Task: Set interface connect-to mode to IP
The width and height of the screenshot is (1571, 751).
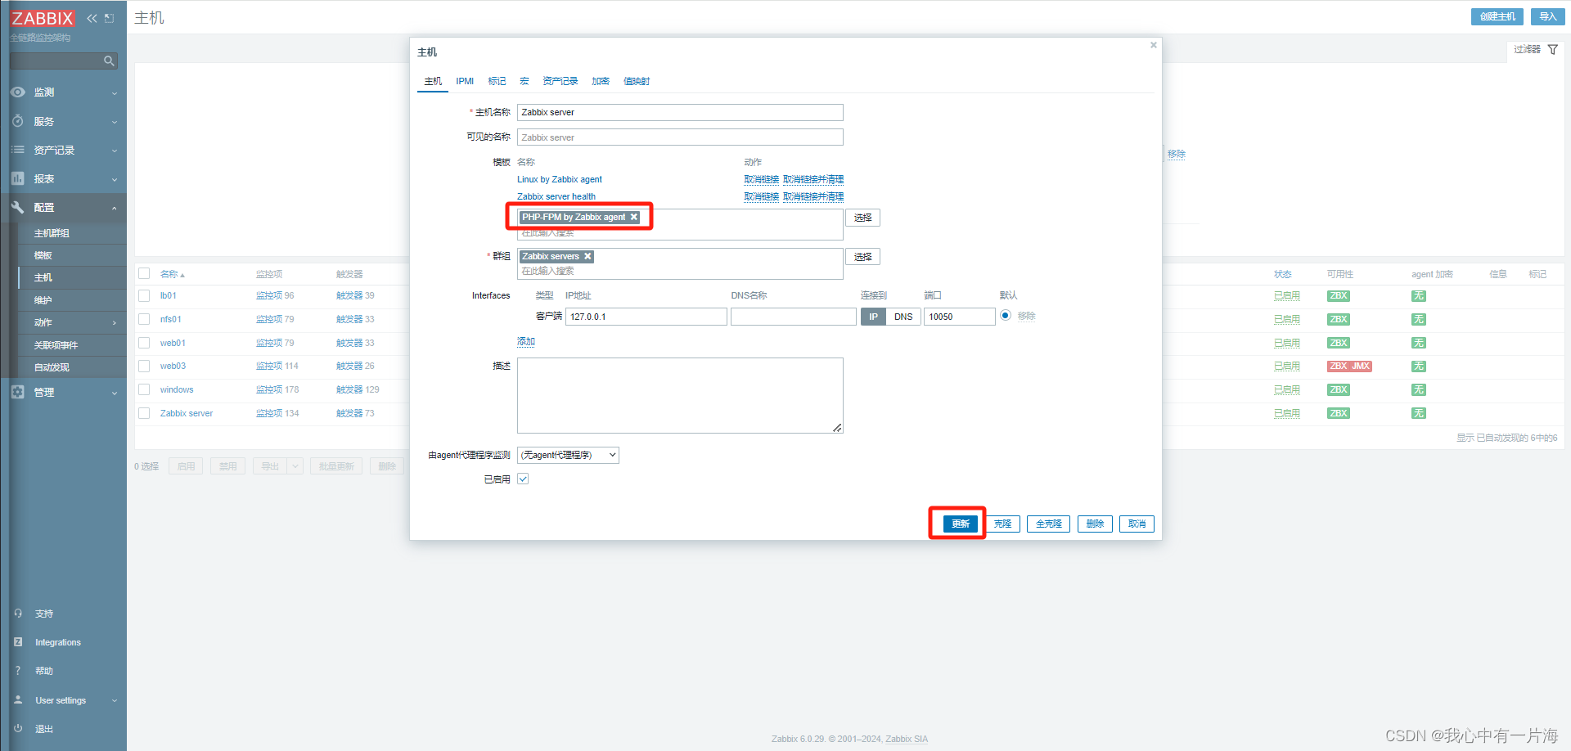Action: click(x=873, y=317)
